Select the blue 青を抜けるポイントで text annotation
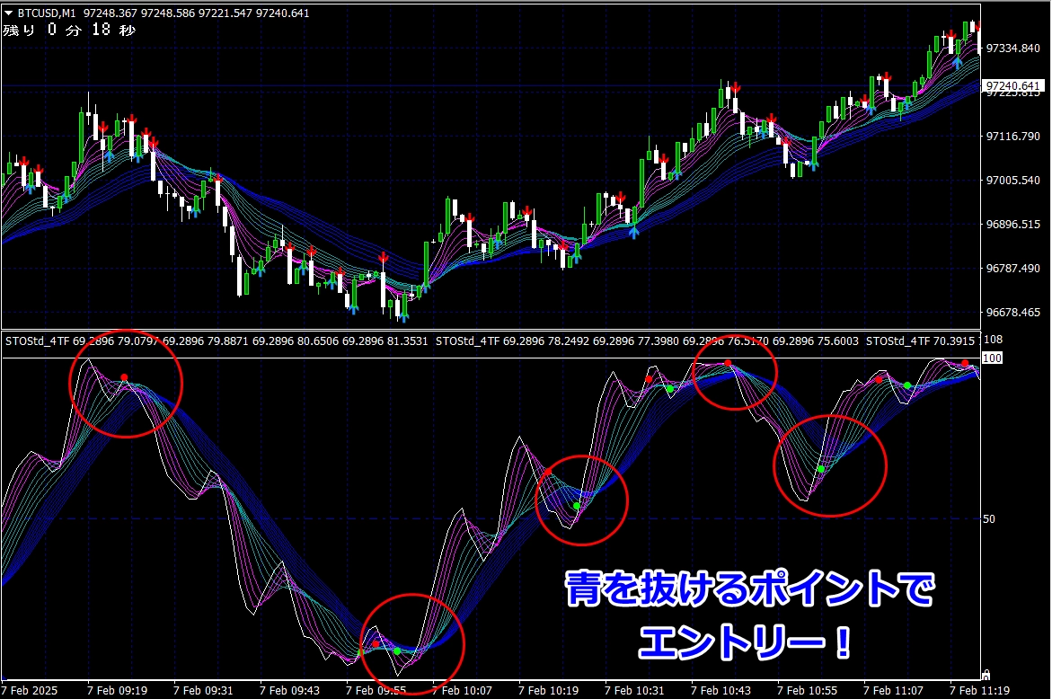1052x699 pixels. point(749,591)
